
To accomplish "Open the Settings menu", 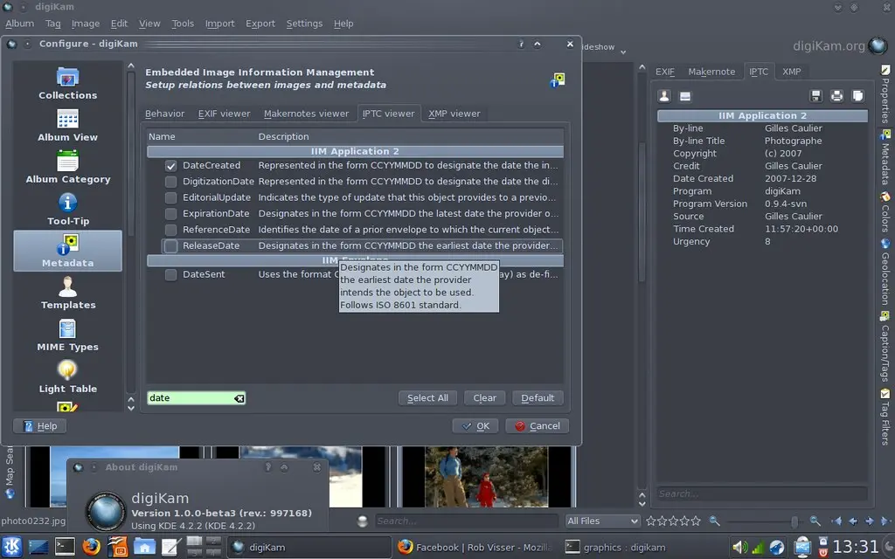I will pyautogui.click(x=304, y=24).
